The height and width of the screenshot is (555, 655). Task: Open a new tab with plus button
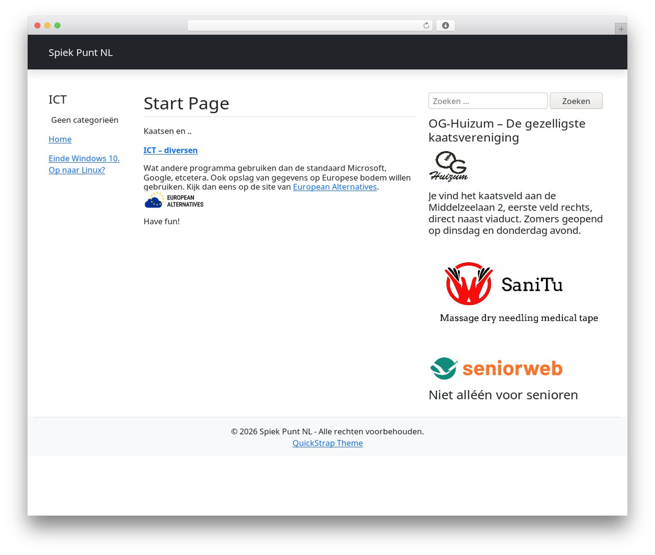click(621, 29)
